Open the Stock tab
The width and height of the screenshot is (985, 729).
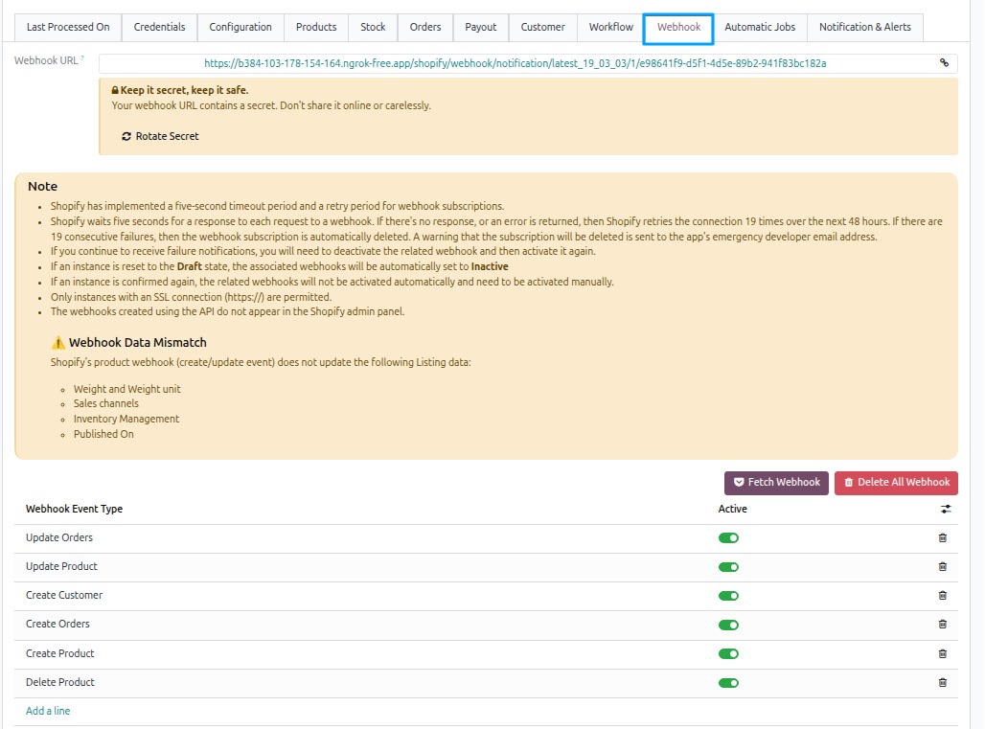(x=373, y=27)
